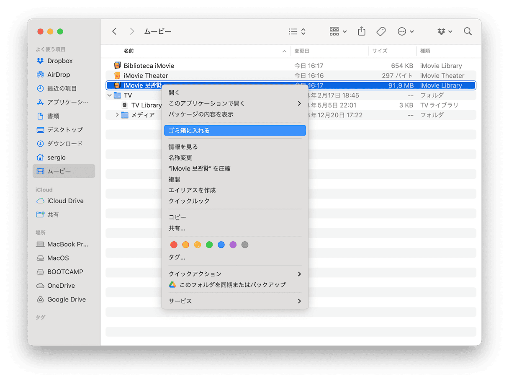Open the group-by grid dropdown
The image size is (509, 382).
pos(338,31)
